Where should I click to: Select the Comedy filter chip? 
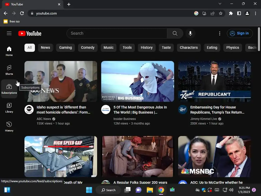[x=88, y=47]
